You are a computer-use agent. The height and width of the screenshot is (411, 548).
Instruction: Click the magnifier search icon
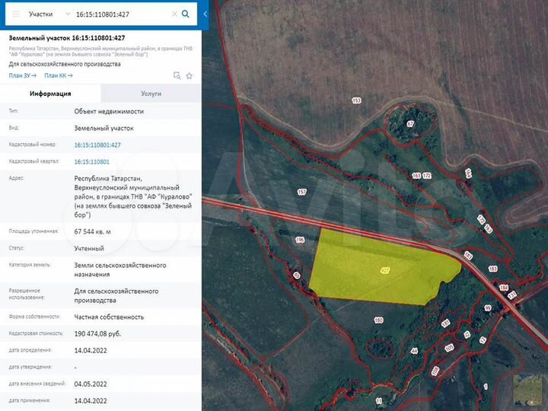click(x=186, y=14)
